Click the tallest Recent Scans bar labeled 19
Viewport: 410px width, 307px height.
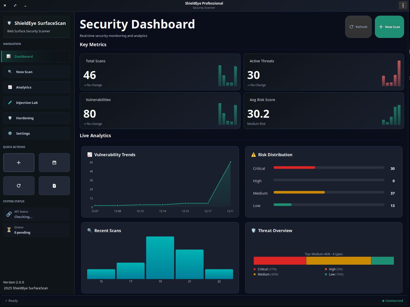coord(160,258)
